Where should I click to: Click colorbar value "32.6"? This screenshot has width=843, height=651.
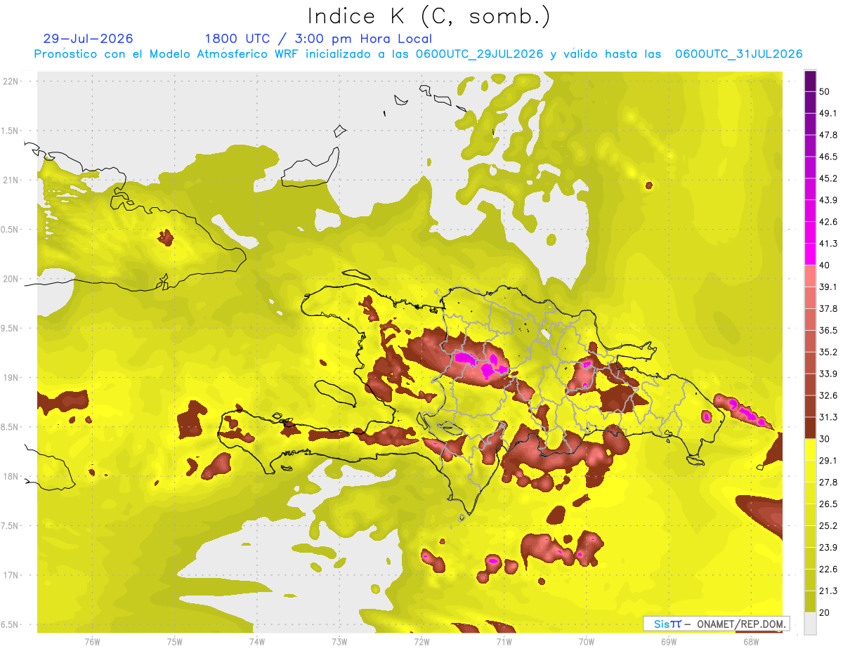pos(828,395)
